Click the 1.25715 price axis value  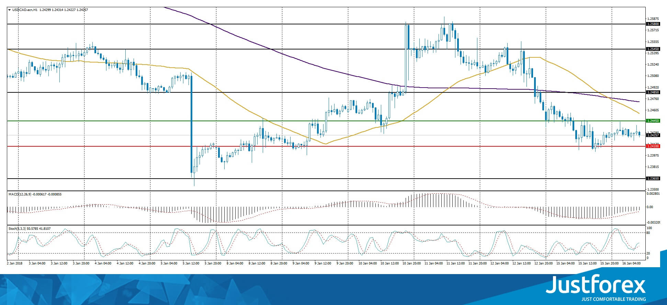pyautogui.click(x=653, y=30)
